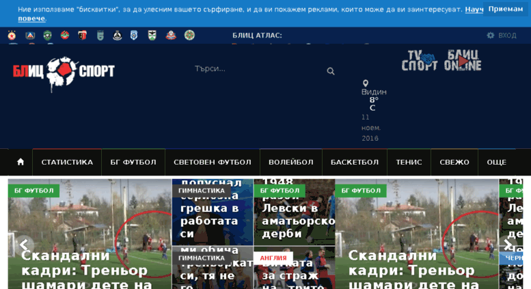
Task: Click the АНГЛИЯ category tag
Action: point(273,258)
